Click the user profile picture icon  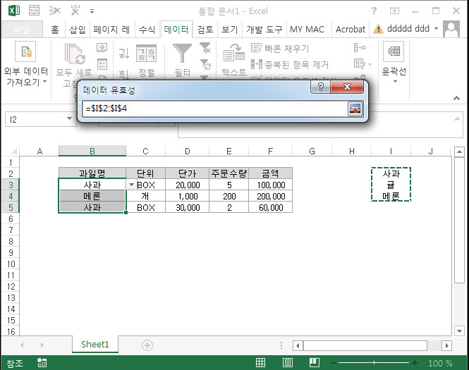[x=451, y=29]
